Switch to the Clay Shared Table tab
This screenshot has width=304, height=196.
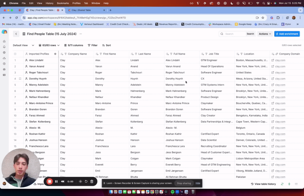tap(81, 10)
